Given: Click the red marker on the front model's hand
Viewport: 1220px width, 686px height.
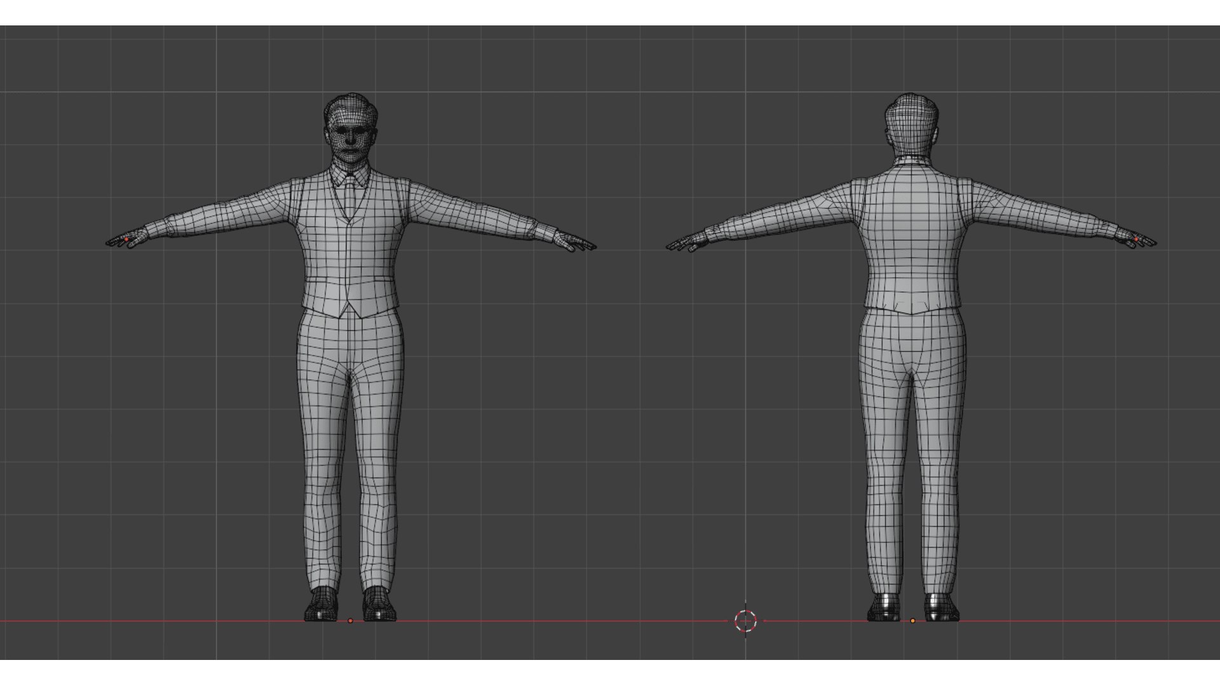Looking at the screenshot, I should [126, 239].
